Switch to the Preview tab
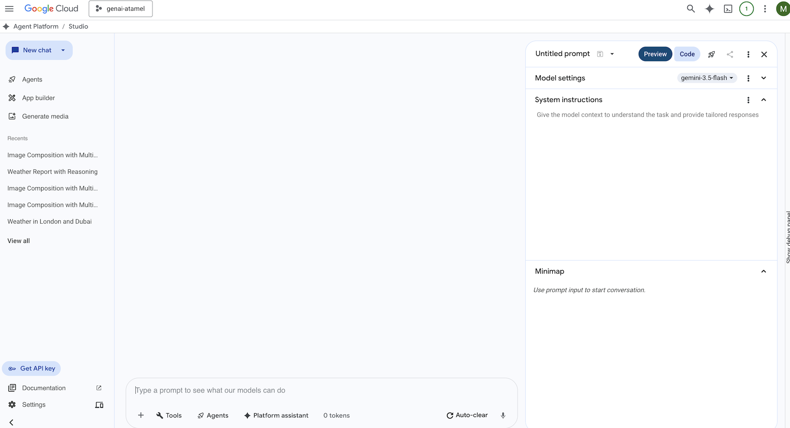 [x=655, y=54]
